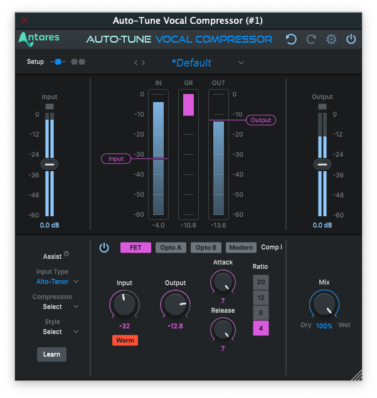Select the Opto B compressor type
The width and height of the screenshot is (377, 398).
pos(206,248)
